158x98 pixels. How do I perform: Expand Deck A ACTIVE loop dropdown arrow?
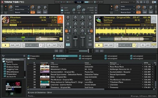tap(60, 47)
